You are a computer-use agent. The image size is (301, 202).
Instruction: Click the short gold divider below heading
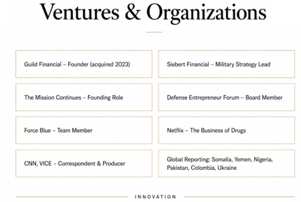coord(155,32)
